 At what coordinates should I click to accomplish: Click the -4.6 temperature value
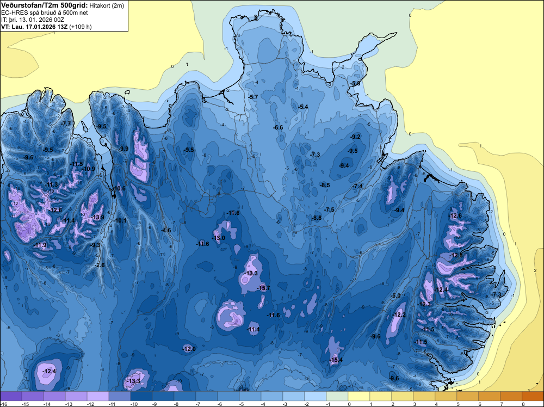point(166,230)
